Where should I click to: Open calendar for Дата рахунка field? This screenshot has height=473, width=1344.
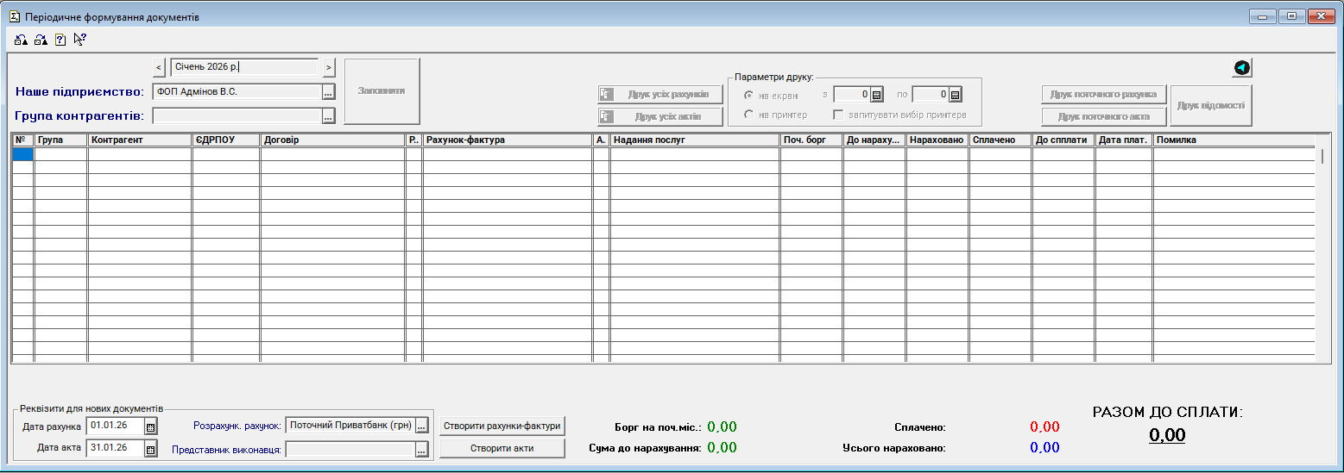[x=150, y=426]
